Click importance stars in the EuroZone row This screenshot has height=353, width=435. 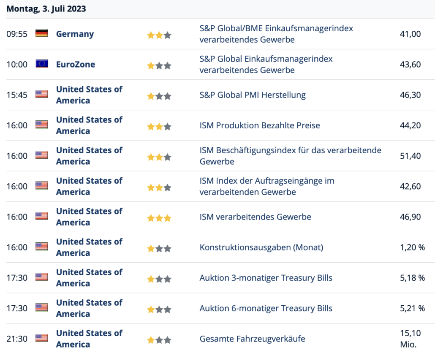159,65
